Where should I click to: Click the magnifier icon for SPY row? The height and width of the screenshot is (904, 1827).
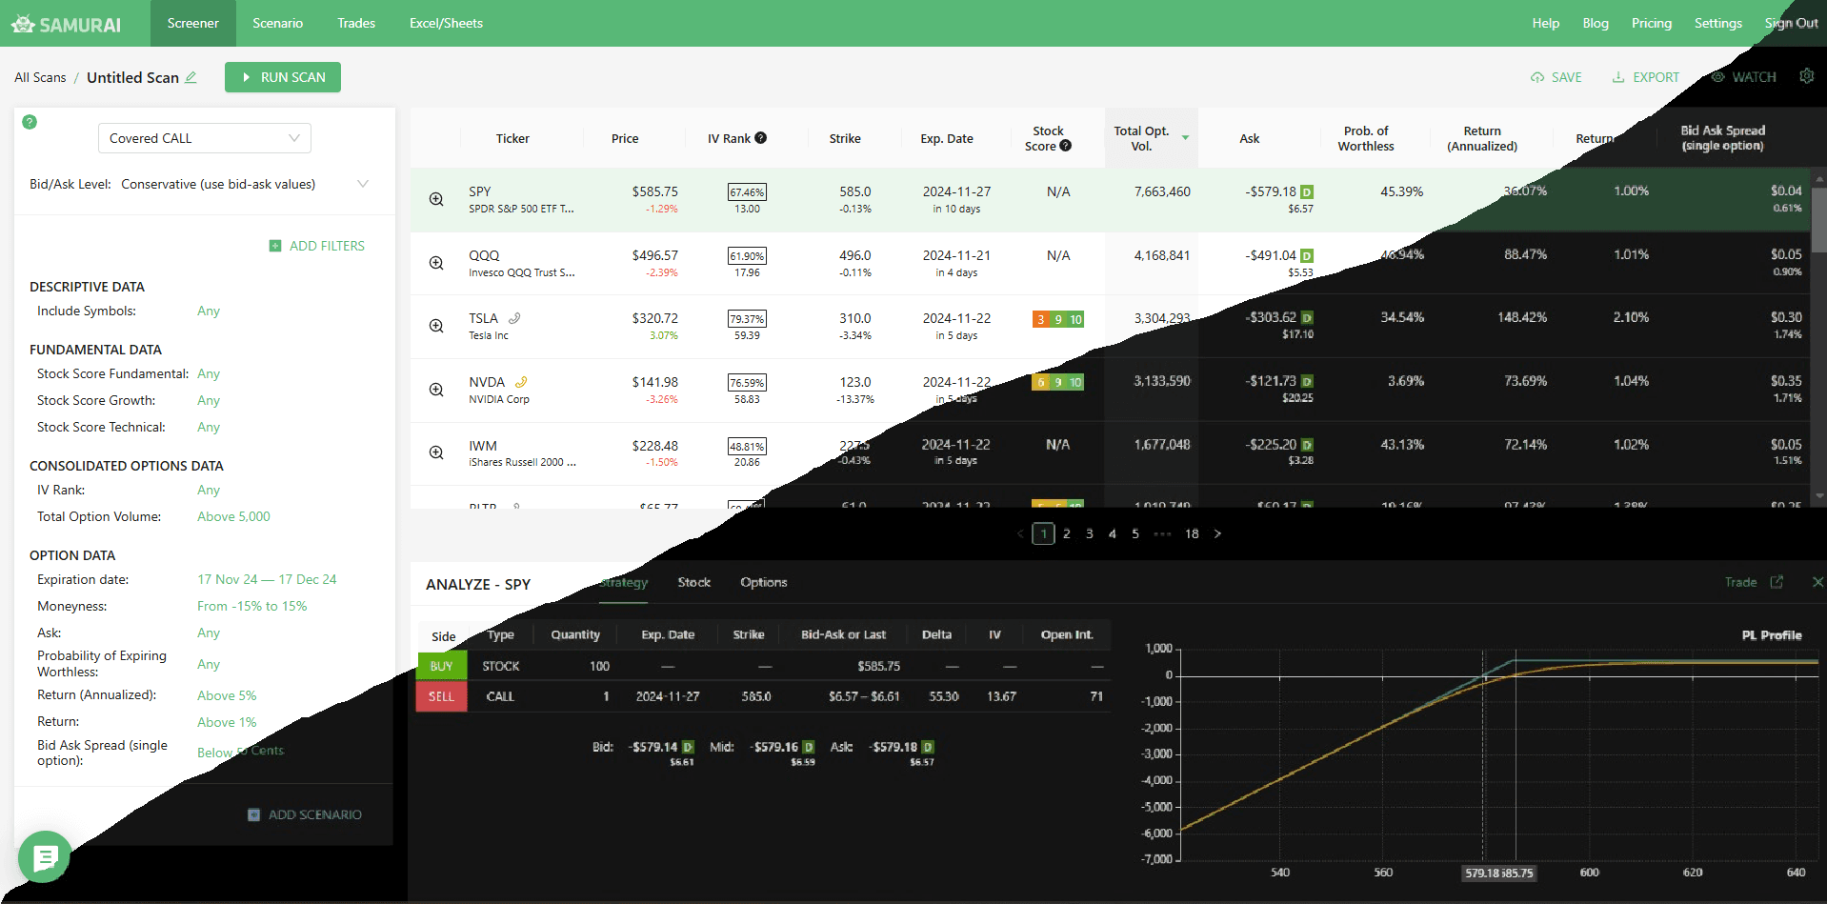tap(436, 199)
